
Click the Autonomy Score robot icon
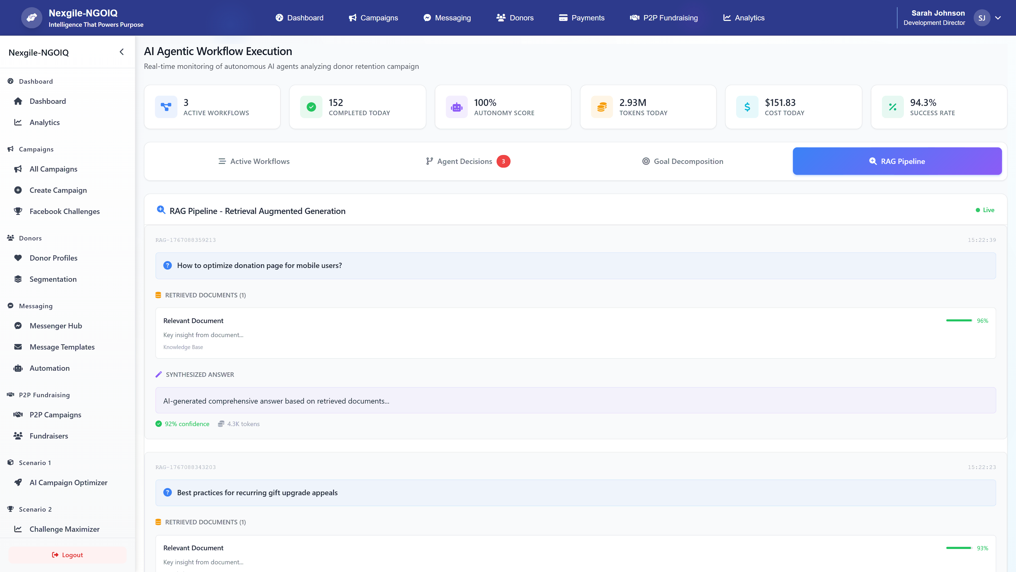pyautogui.click(x=456, y=106)
